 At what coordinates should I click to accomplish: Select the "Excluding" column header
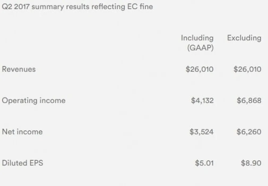244,38
